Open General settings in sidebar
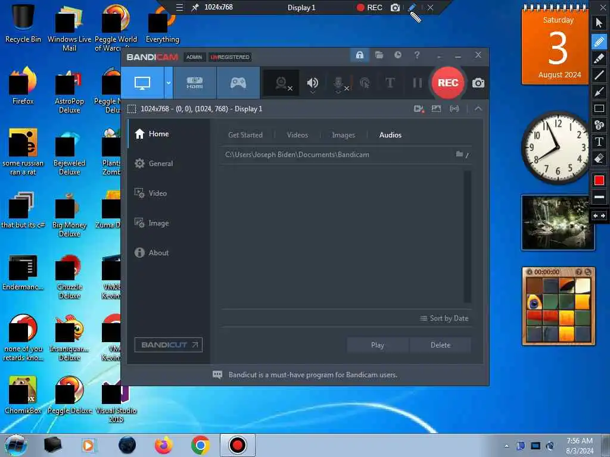 [169, 164]
